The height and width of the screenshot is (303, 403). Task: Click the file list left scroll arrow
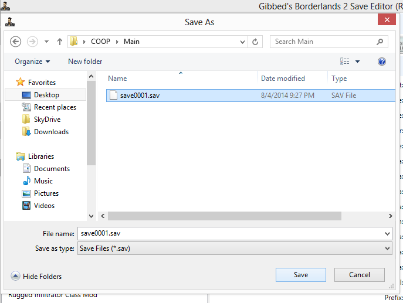[x=103, y=216]
